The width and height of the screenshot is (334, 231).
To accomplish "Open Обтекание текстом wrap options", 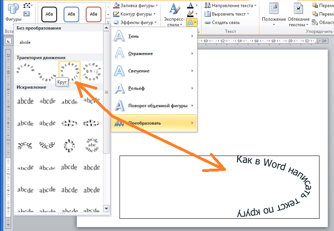I will [x=298, y=14].
